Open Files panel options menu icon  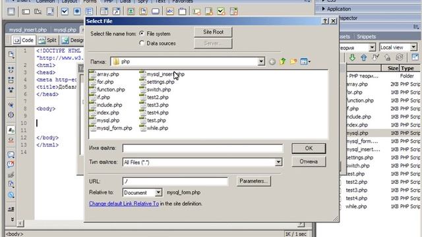[416, 26]
